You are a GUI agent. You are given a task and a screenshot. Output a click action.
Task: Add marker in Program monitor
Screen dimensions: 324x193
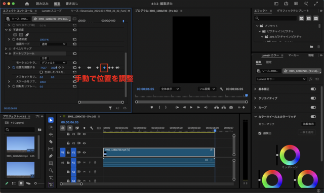pos(152,107)
